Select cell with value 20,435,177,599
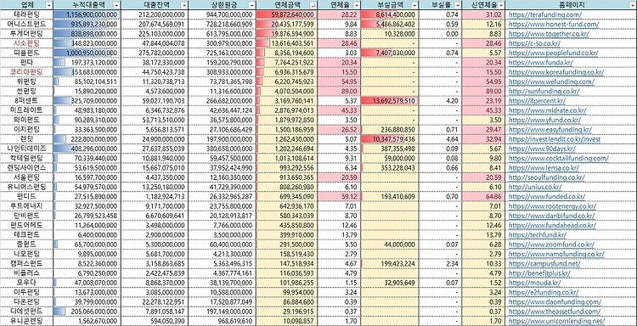Image resolution: width=637 pixels, height=326 pixels. coord(286,25)
